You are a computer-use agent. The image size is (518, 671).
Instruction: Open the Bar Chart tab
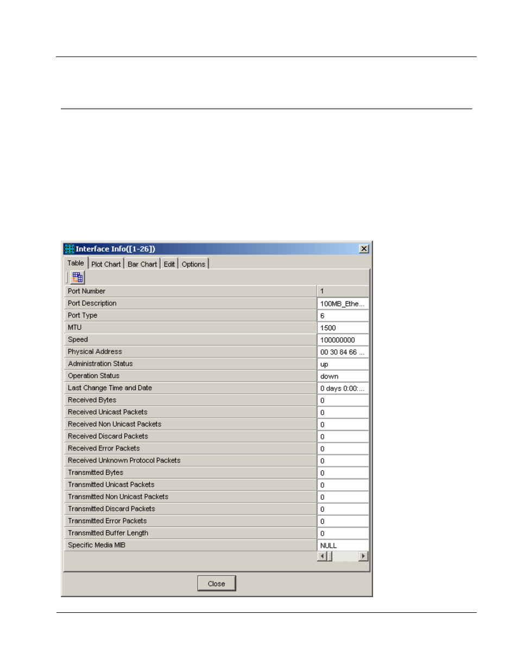point(142,264)
